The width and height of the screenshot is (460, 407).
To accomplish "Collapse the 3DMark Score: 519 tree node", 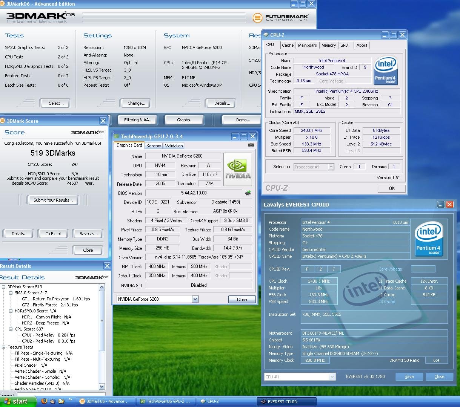I will click(3, 287).
